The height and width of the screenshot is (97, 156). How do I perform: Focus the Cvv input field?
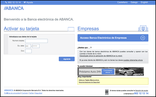[28, 51]
